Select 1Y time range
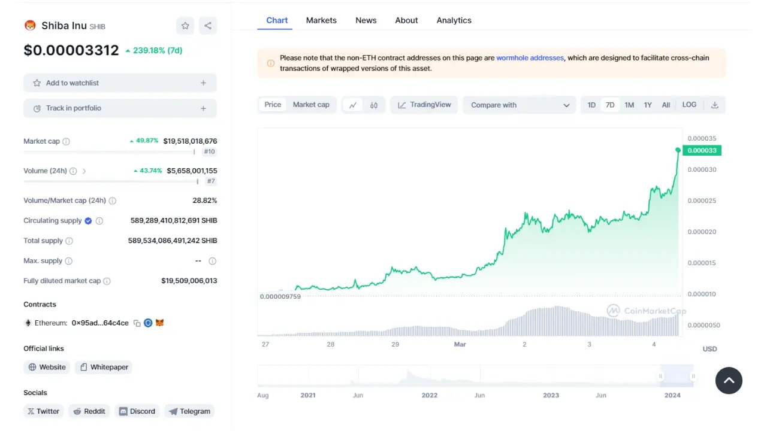The height and width of the screenshot is (431, 767). point(648,105)
